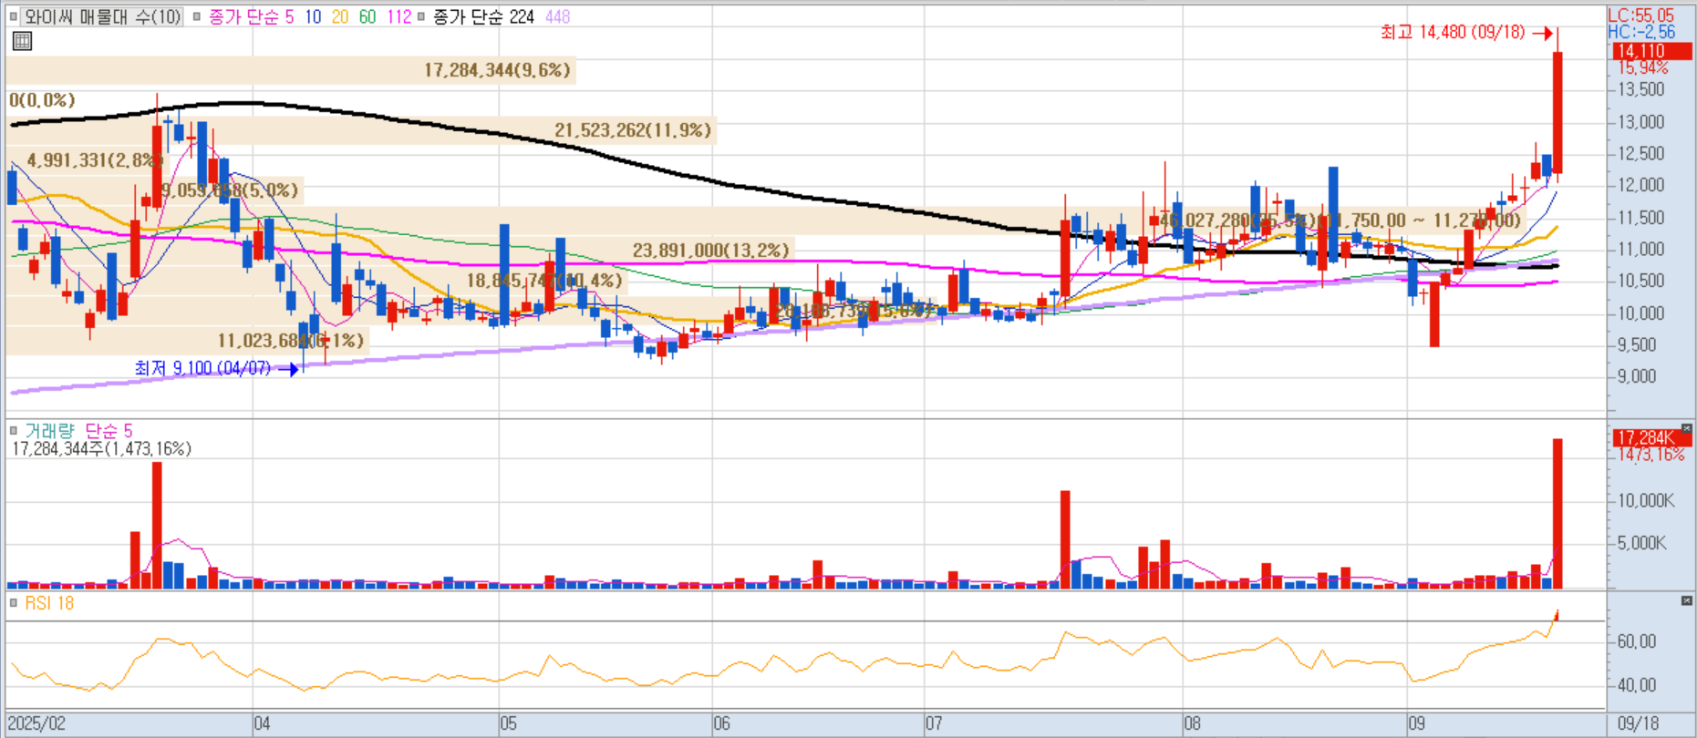
Task: Toggle the 종가 단순 5 moving-average group marker
Action: point(197,16)
